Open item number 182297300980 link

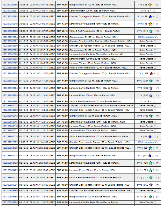[10, 31]
